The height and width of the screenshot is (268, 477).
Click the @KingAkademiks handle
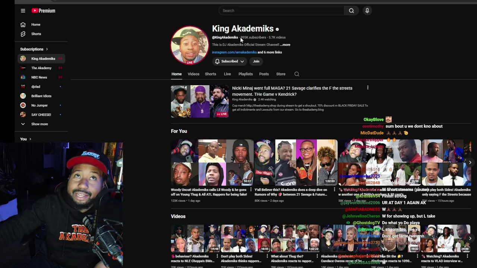225,38
